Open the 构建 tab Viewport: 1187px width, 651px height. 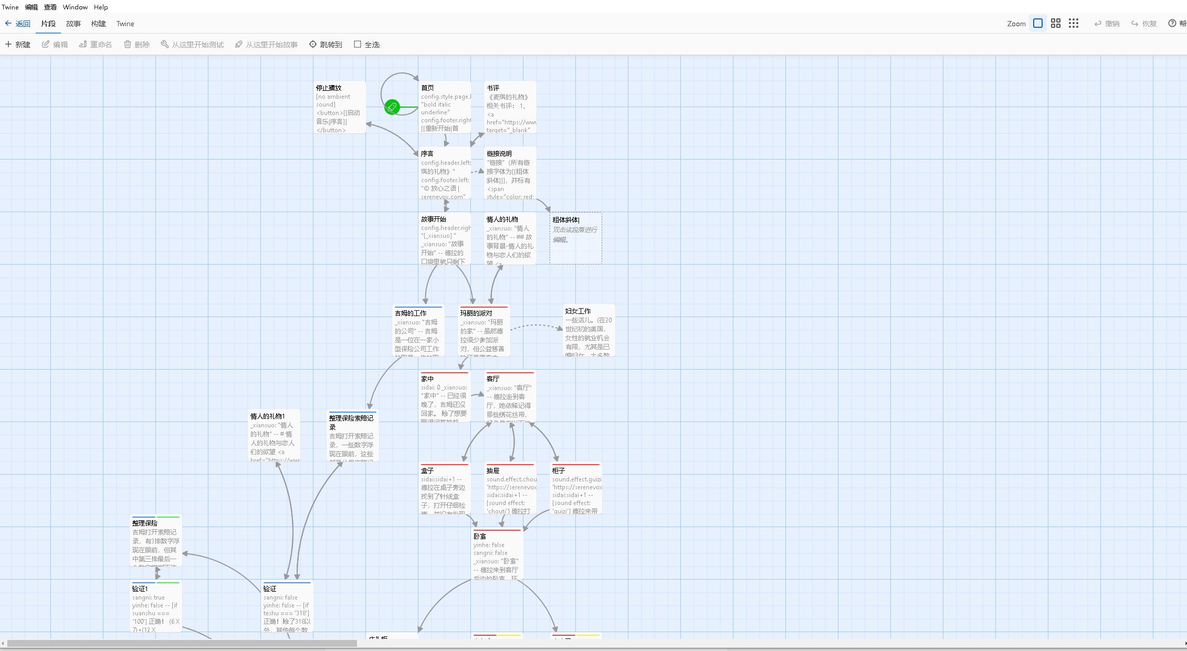tap(99, 24)
